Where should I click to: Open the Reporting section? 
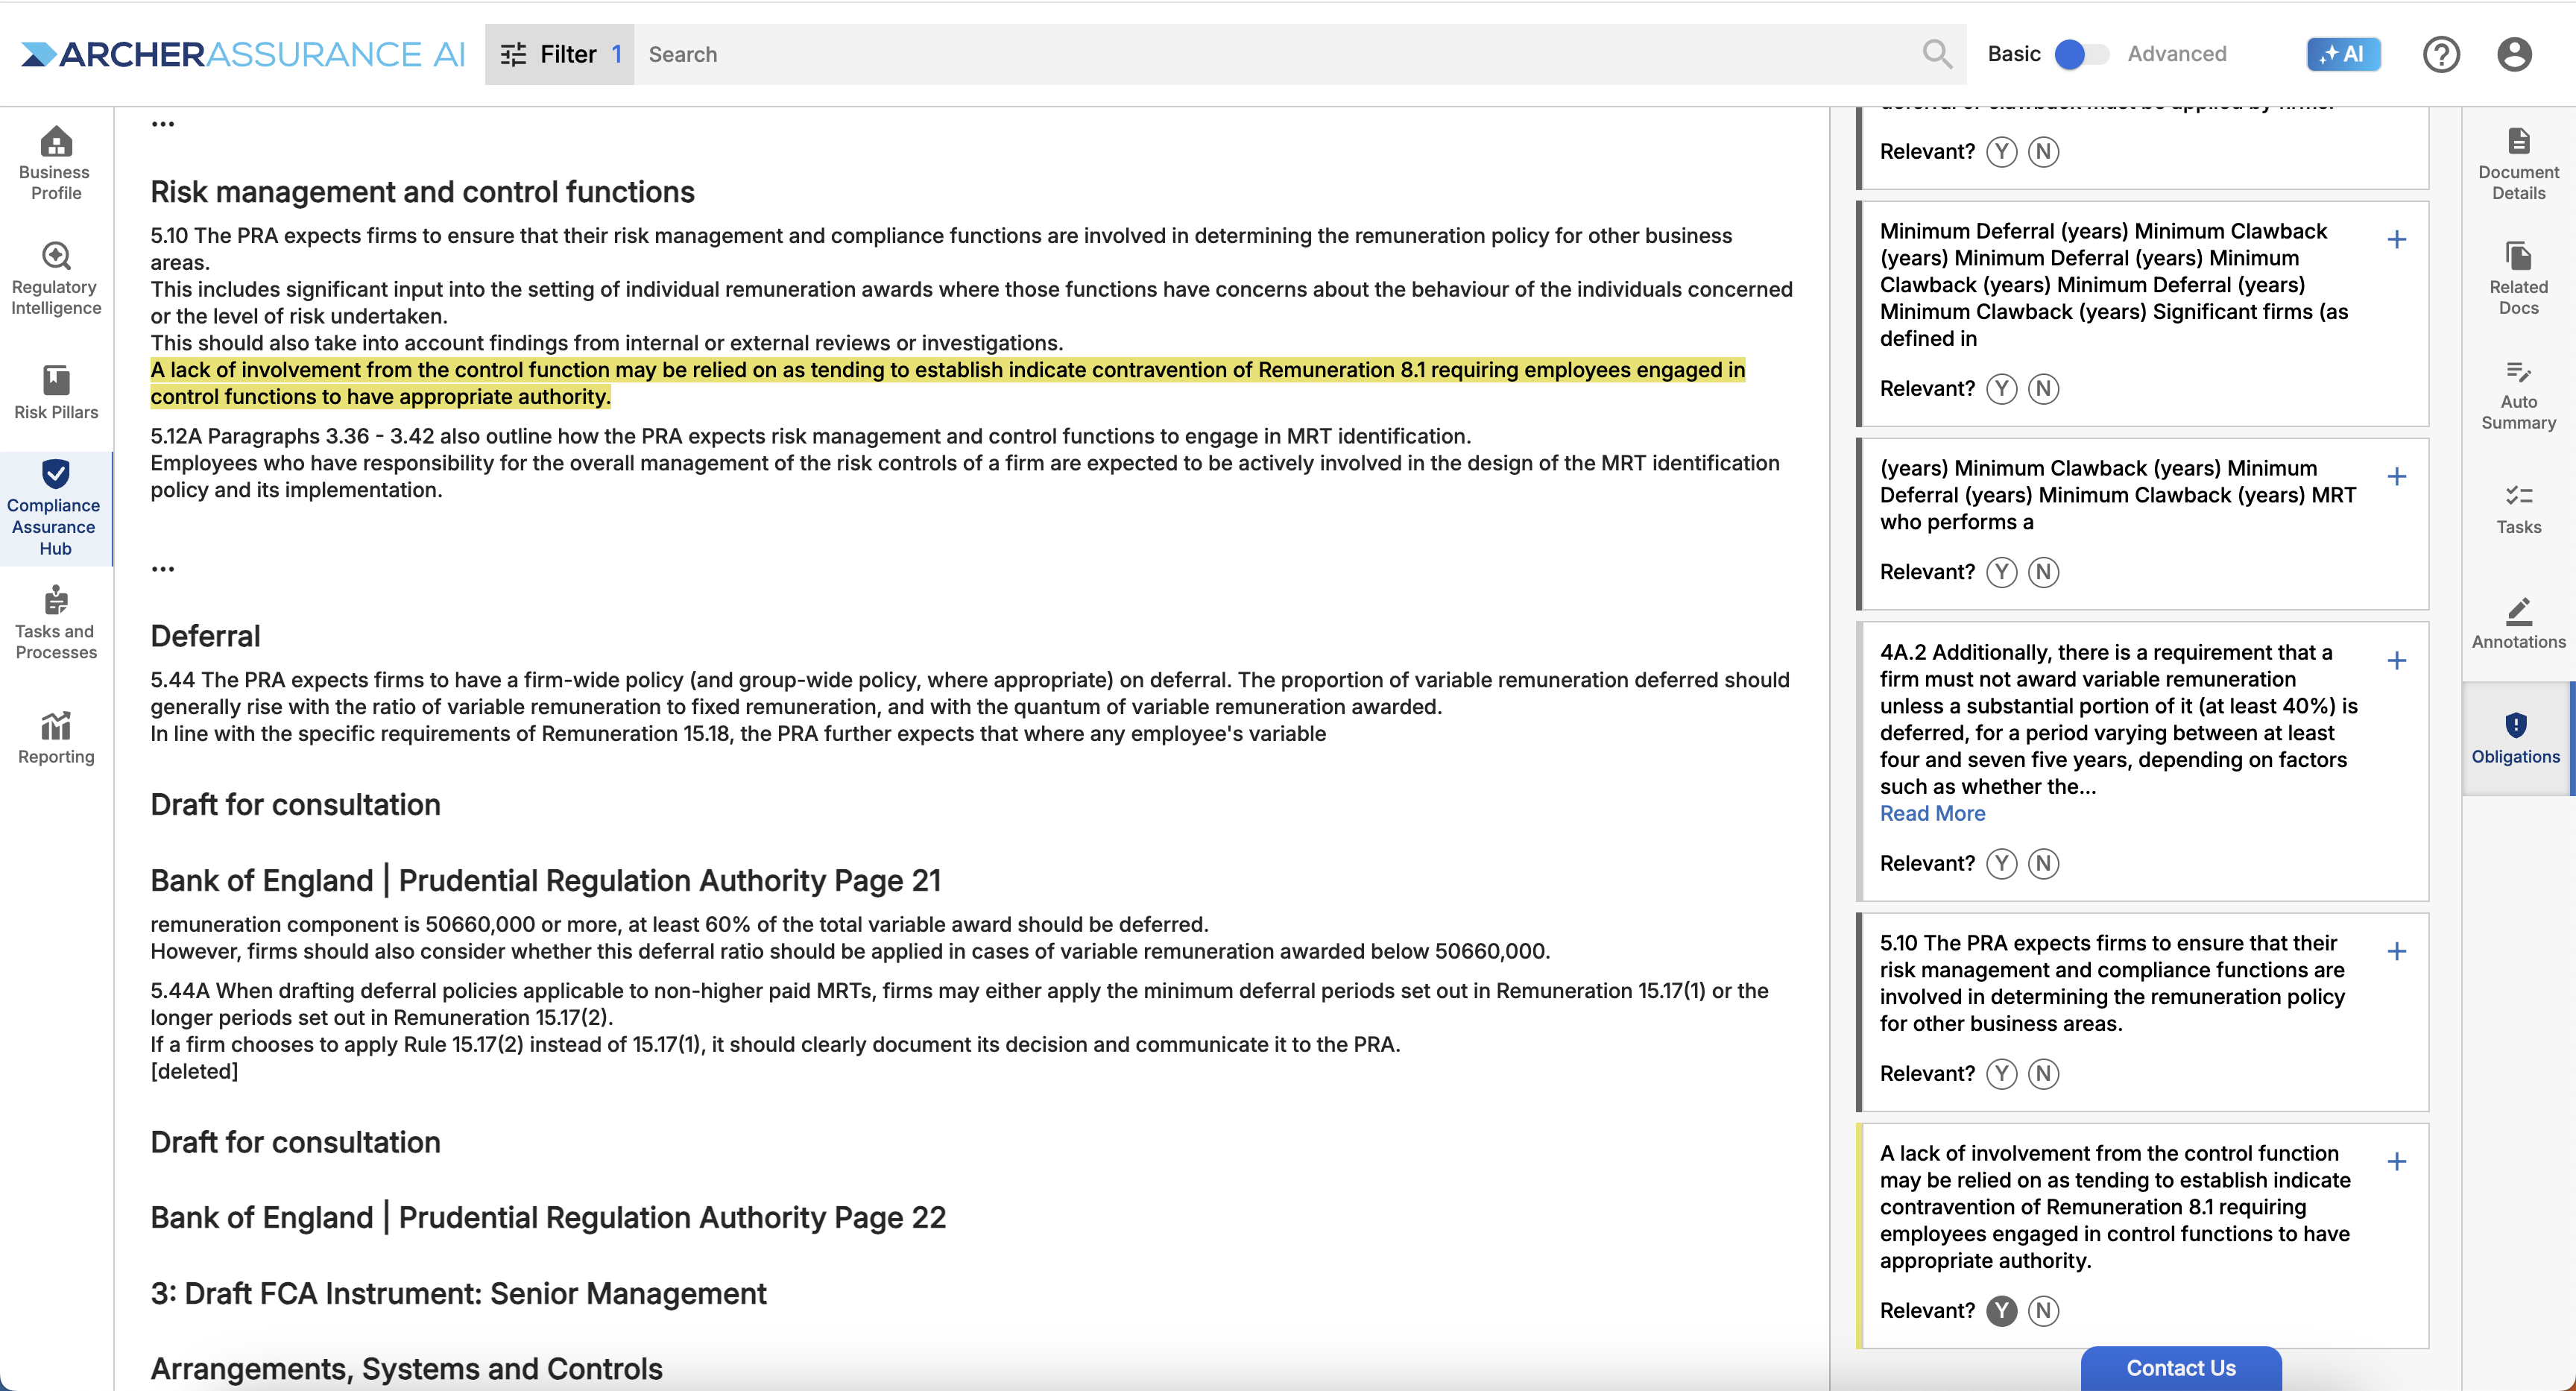coord(56,738)
